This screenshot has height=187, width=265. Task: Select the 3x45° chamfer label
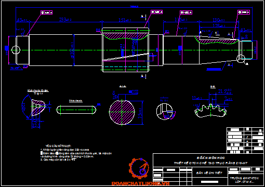pyautogui.click(x=15, y=68)
